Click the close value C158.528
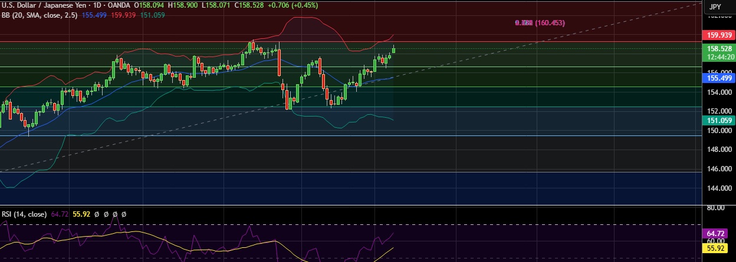Viewport: 736px width, 262px height. coord(249,5)
